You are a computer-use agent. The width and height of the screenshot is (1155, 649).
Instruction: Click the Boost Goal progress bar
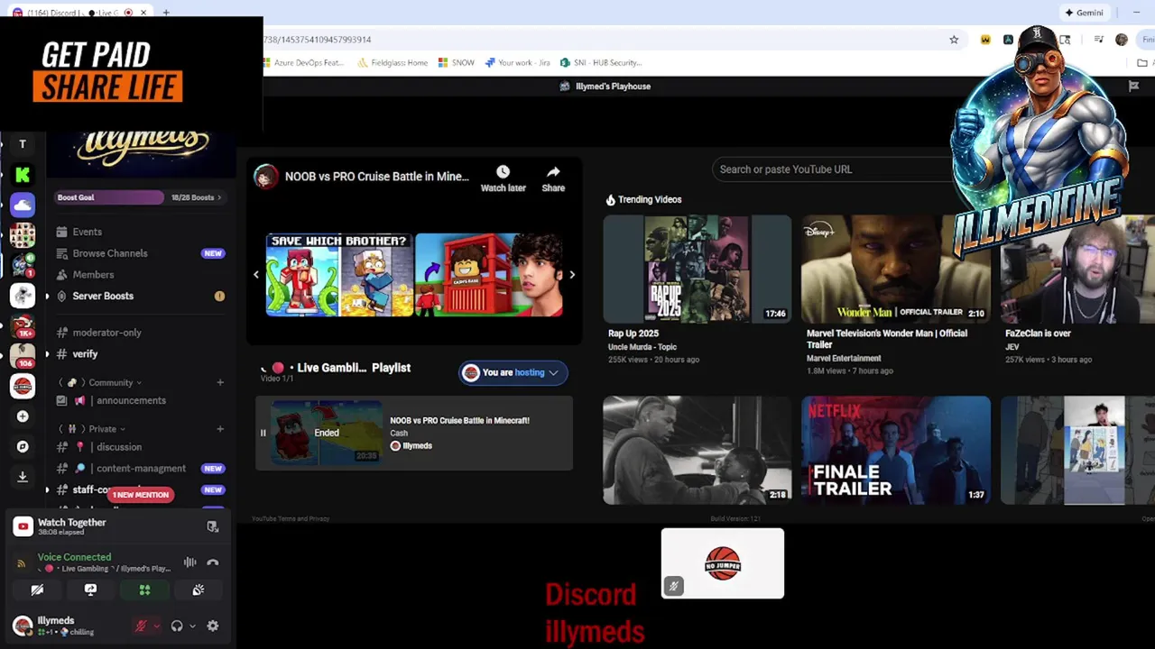[x=109, y=197]
